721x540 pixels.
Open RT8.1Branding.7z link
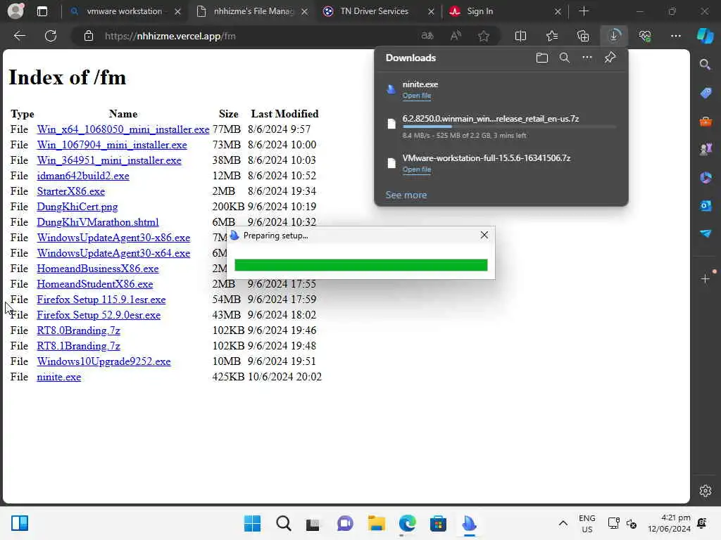(x=78, y=346)
